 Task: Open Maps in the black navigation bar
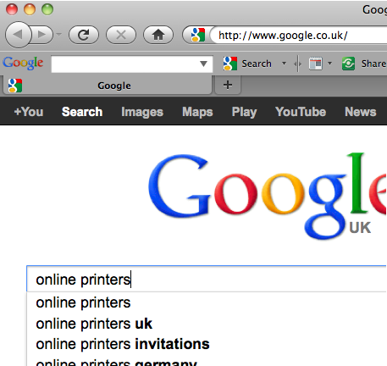point(197,112)
